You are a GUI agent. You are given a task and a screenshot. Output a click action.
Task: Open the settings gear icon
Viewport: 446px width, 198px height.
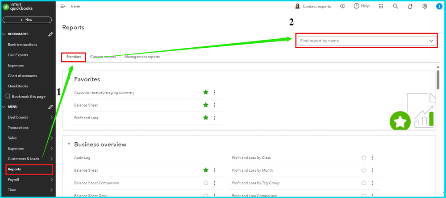pyautogui.click(x=425, y=6)
